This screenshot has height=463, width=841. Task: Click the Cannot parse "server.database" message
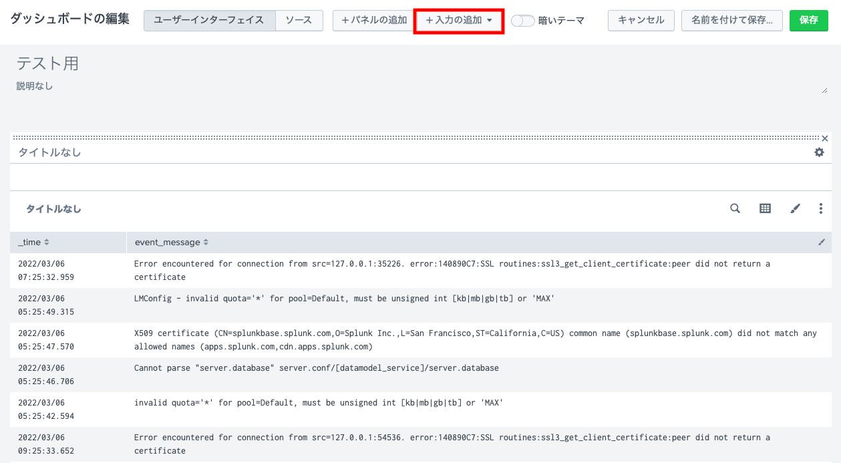[x=317, y=368]
